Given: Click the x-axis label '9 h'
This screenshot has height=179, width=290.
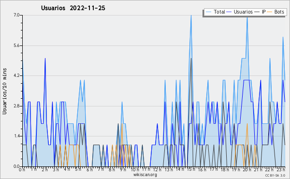Looking at the screenshot, I should click(123, 170).
